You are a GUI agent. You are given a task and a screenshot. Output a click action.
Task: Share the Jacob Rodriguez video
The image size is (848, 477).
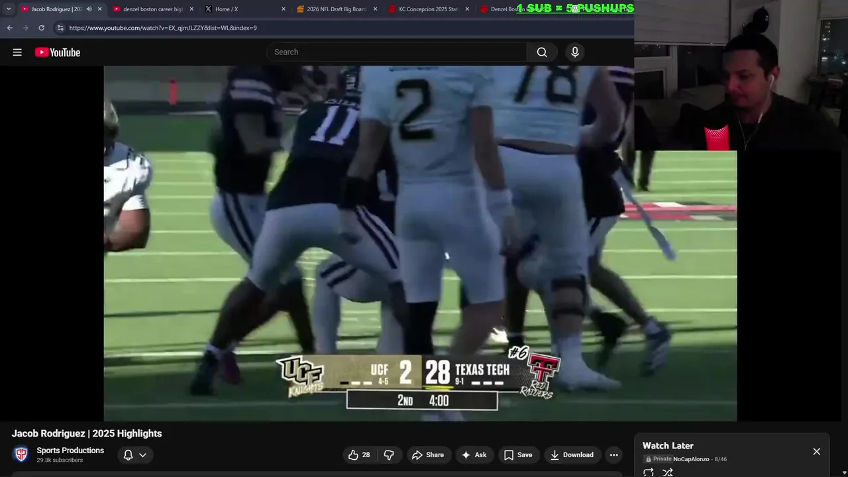(x=428, y=455)
